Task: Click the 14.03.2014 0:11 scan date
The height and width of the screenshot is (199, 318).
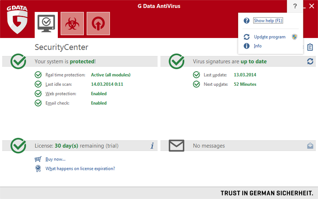Action: (107, 84)
